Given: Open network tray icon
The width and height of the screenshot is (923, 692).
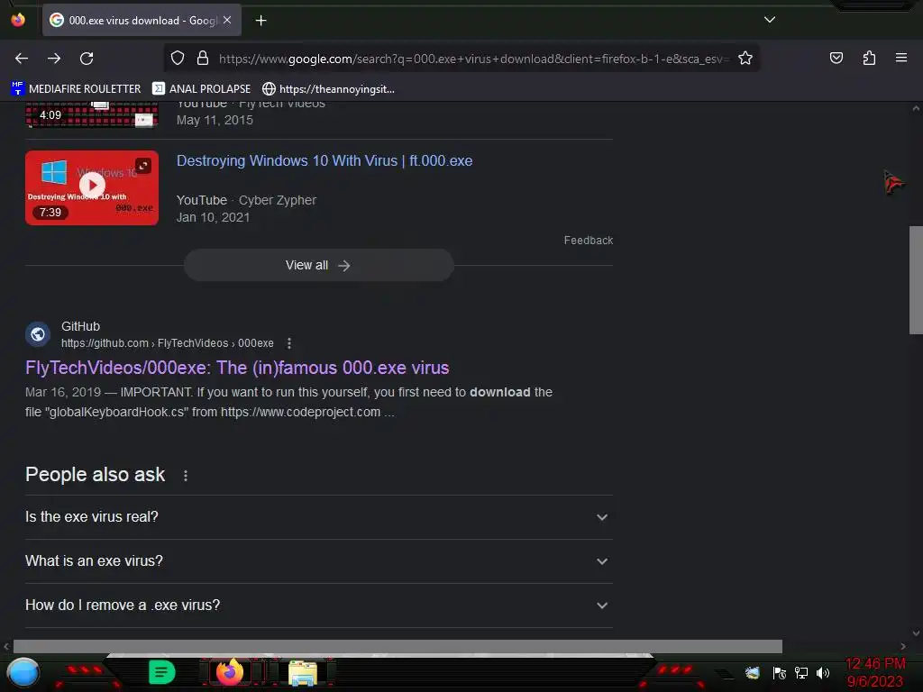Looking at the screenshot, I should pyautogui.click(x=801, y=672).
